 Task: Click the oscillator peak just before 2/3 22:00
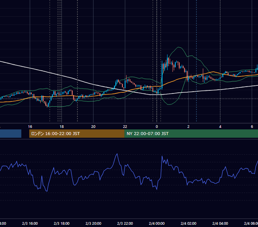117,154
